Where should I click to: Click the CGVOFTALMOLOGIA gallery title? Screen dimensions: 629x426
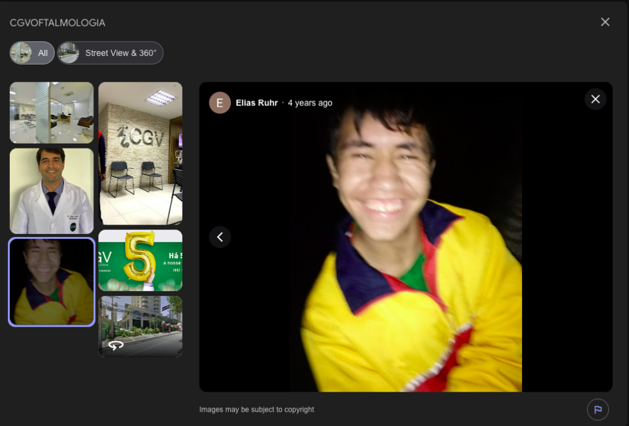coord(57,23)
